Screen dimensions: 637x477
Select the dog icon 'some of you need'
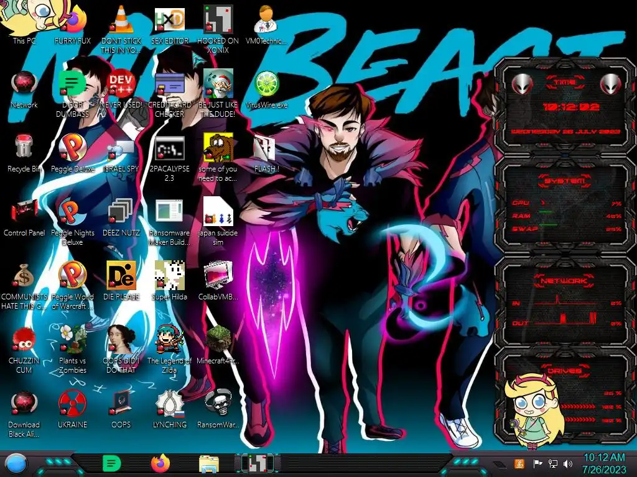tap(218, 158)
